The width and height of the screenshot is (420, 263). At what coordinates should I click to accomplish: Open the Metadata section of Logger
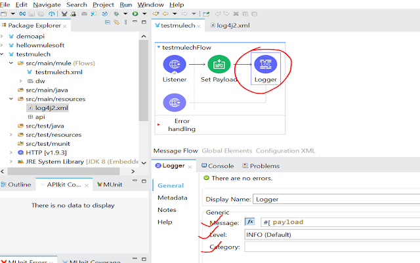[172, 198]
